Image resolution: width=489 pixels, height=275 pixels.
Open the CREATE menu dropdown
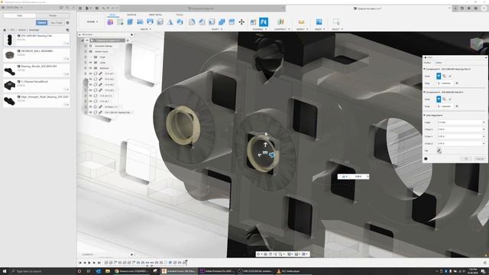146,29
